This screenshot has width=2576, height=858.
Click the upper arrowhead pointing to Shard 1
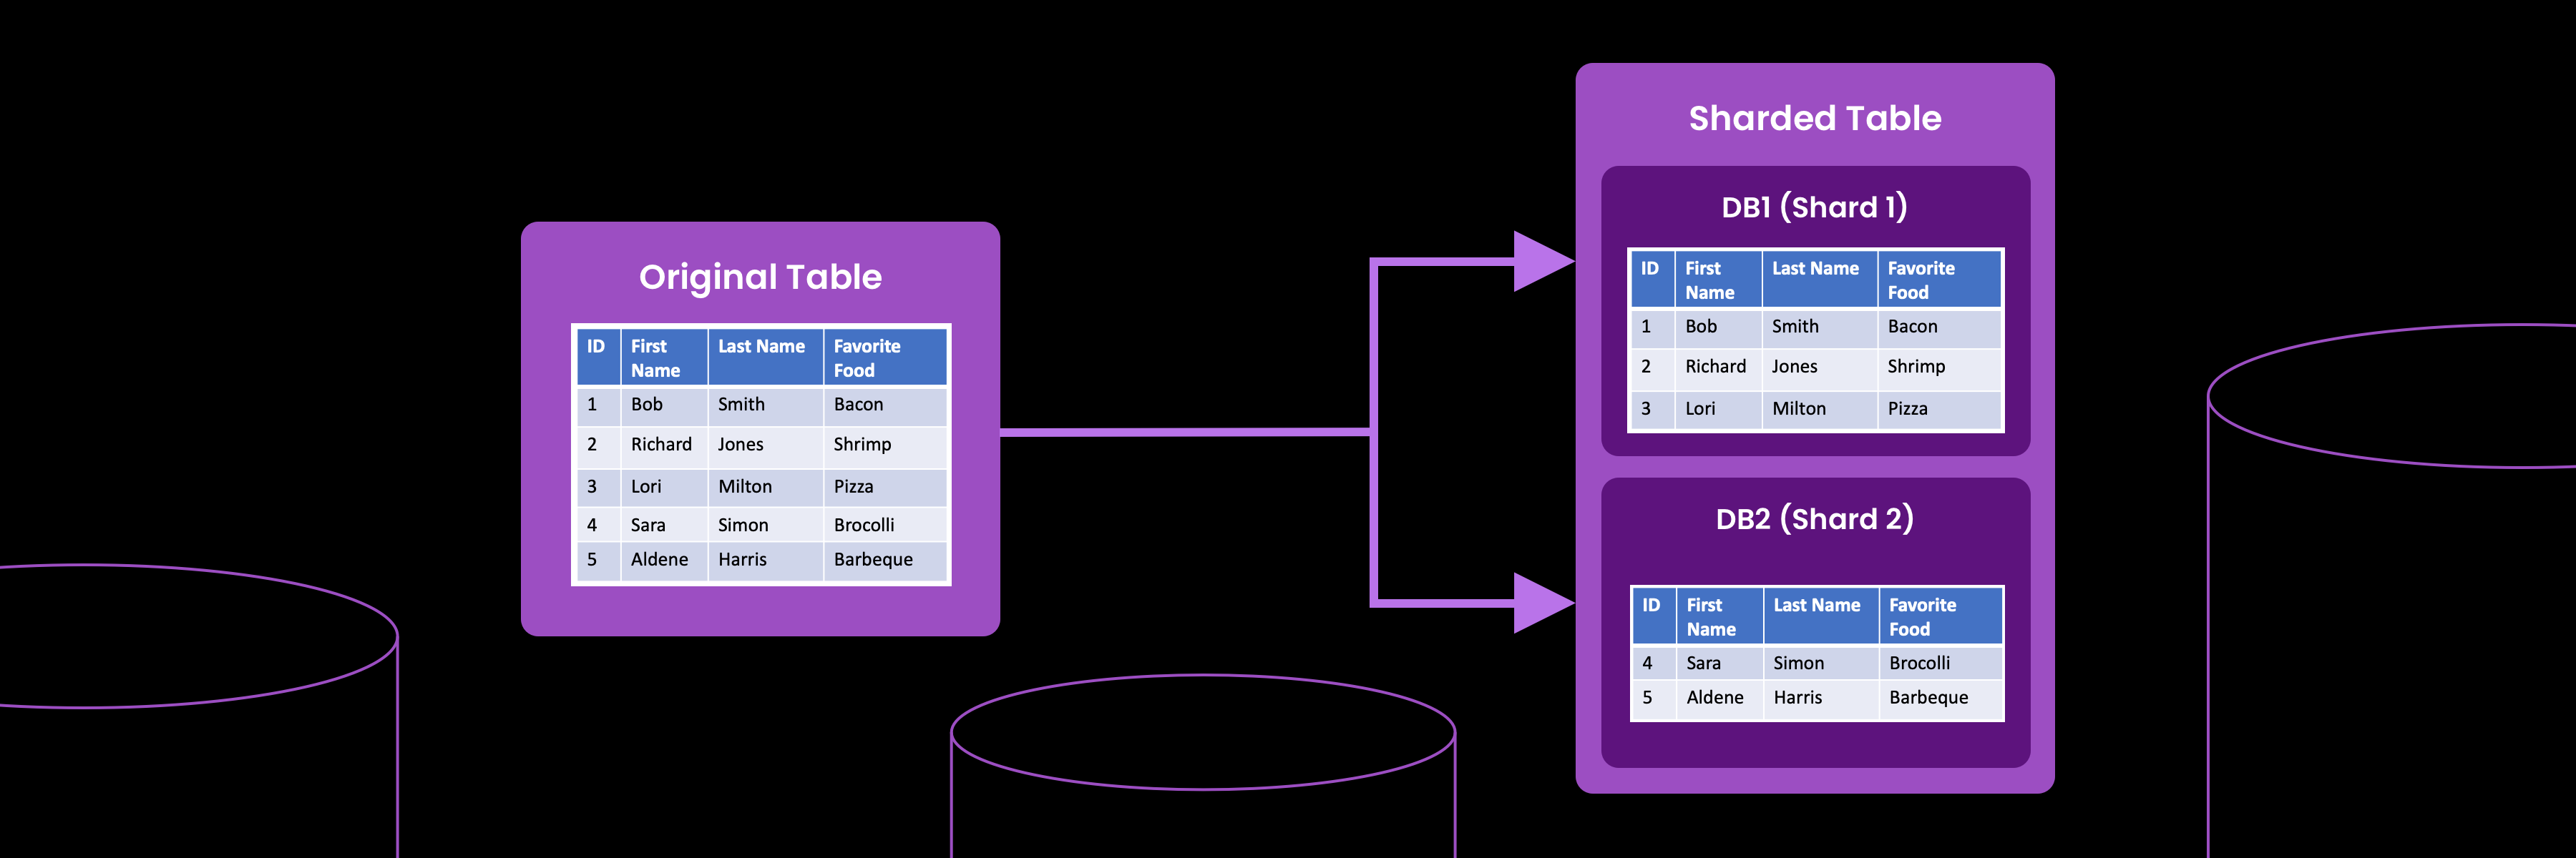point(1541,262)
